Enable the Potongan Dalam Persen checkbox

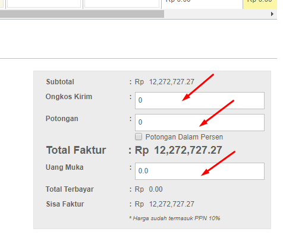(139, 137)
